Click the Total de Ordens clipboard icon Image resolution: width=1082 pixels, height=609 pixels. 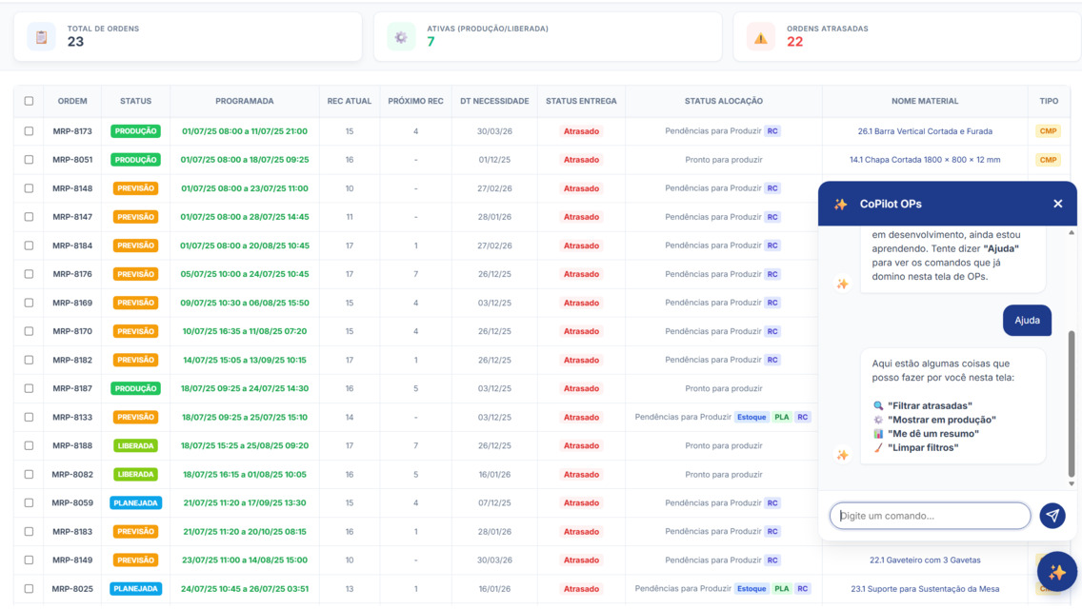tap(41, 37)
